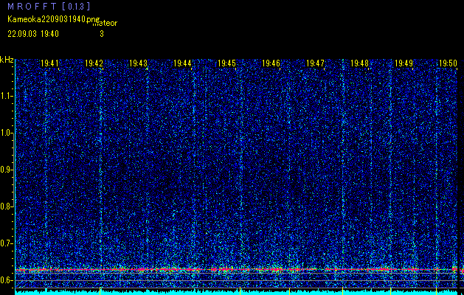Click the red carrier signal line near 0.63 kHz
The image size is (464, 295).
tap(237, 269)
